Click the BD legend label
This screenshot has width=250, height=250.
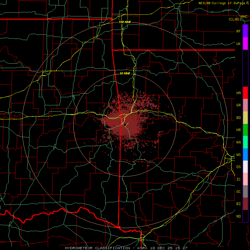239,118
